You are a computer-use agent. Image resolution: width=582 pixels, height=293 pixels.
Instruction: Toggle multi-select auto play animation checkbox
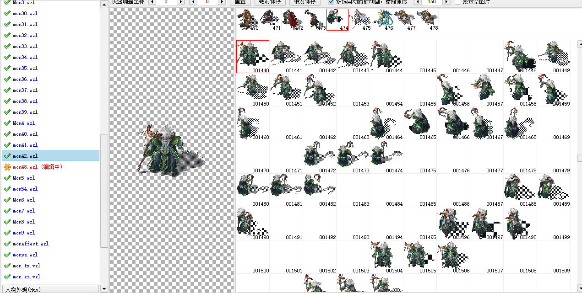[x=331, y=2]
